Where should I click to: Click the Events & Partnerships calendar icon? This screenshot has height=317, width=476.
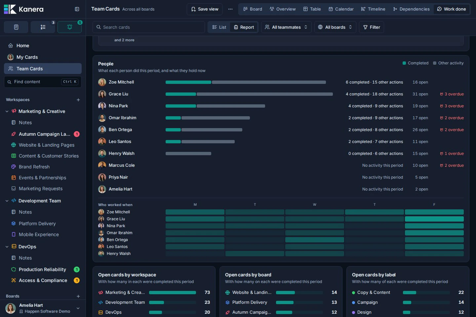tap(14, 178)
